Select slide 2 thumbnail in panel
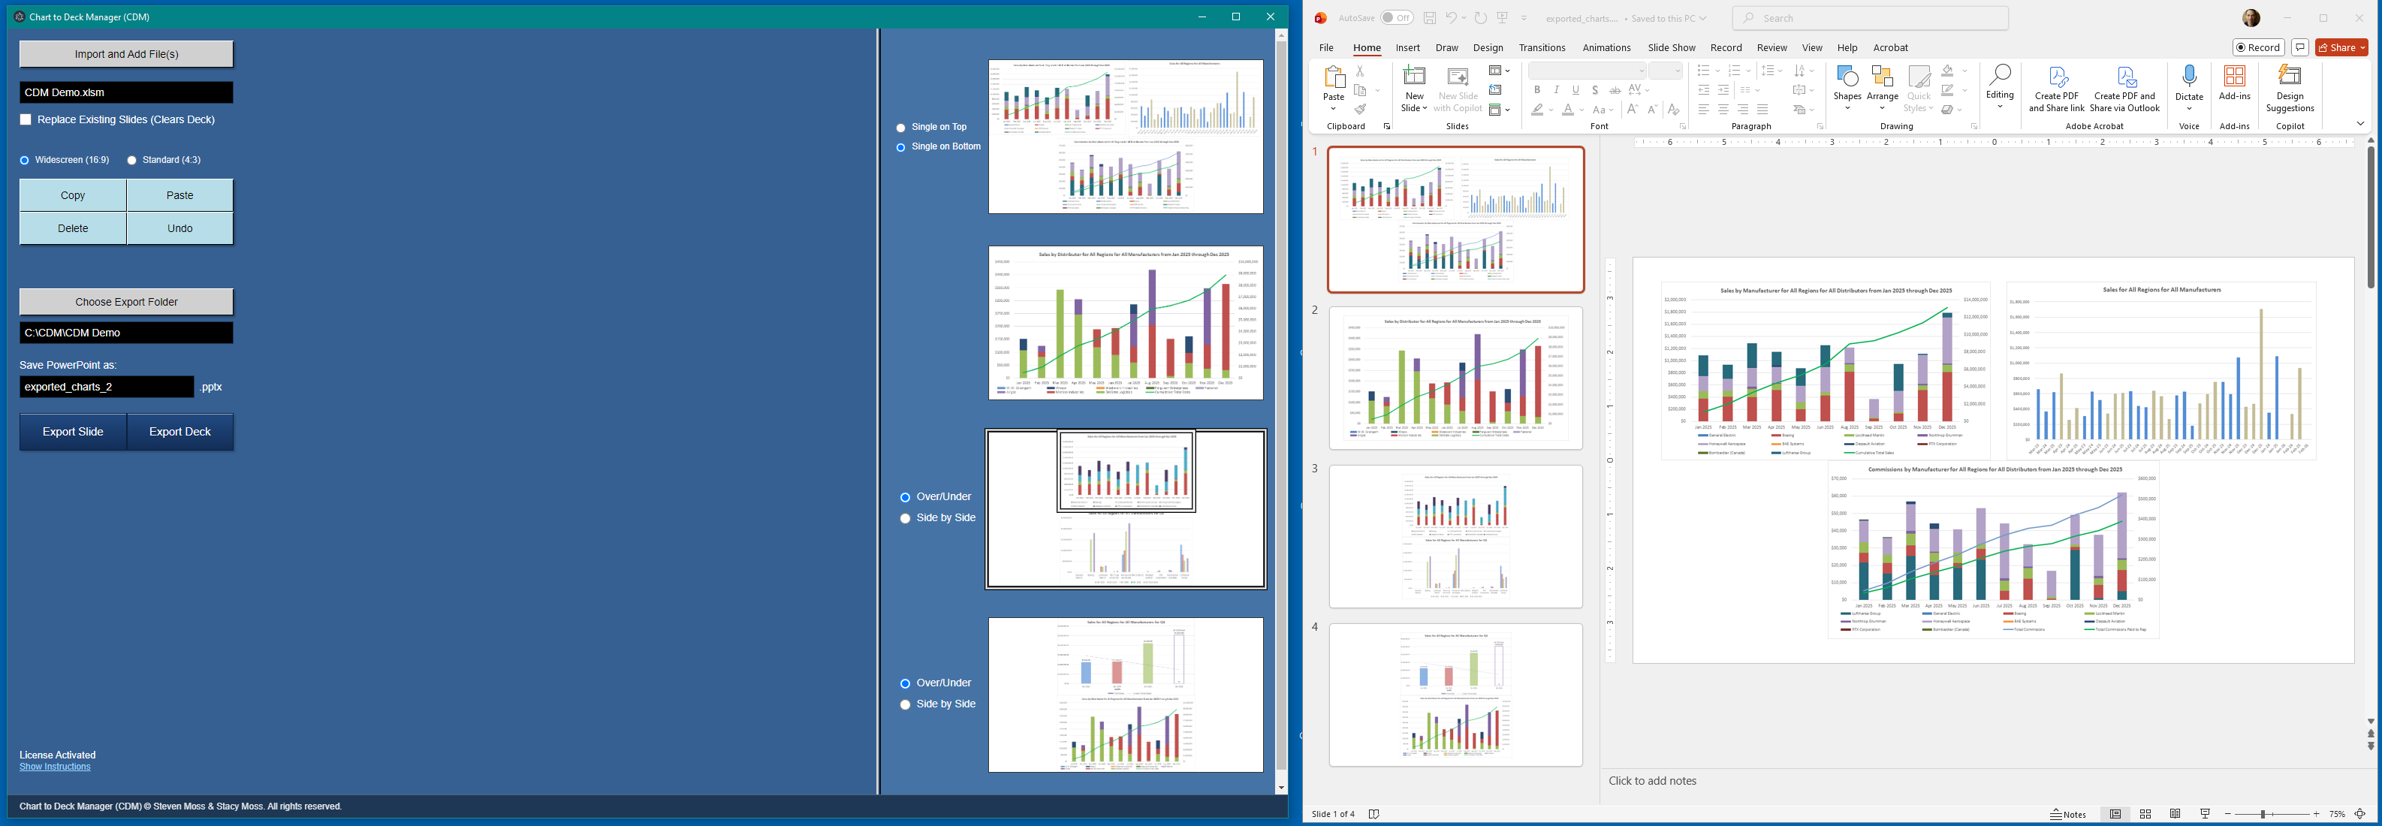Image resolution: width=2382 pixels, height=826 pixels. [x=1455, y=378]
